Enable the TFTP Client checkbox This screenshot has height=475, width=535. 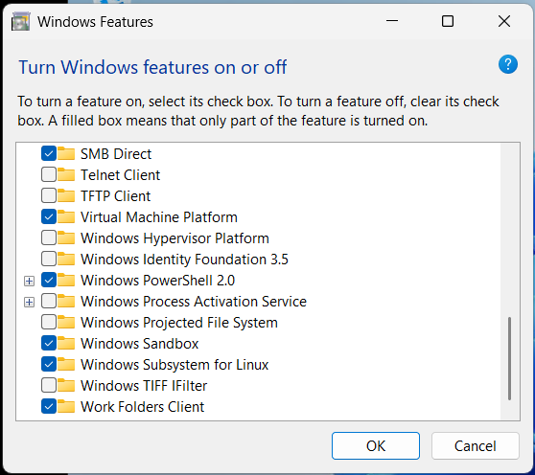click(x=49, y=196)
